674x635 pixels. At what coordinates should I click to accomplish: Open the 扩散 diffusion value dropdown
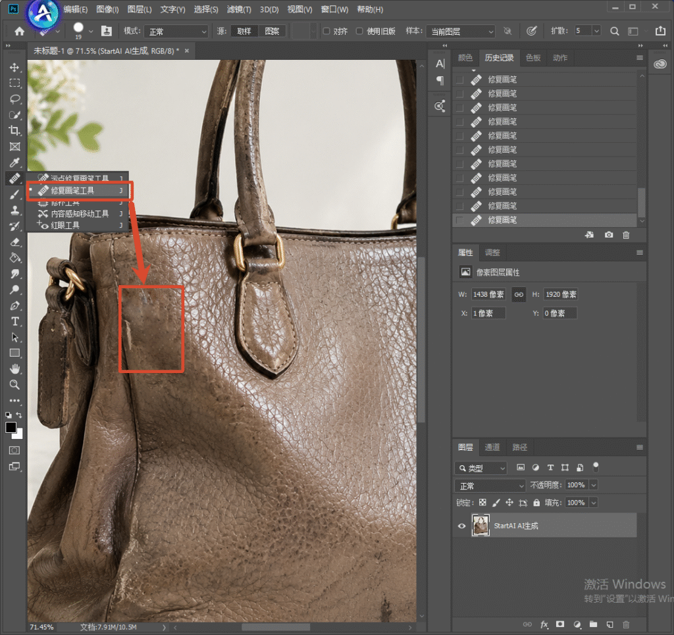point(596,30)
